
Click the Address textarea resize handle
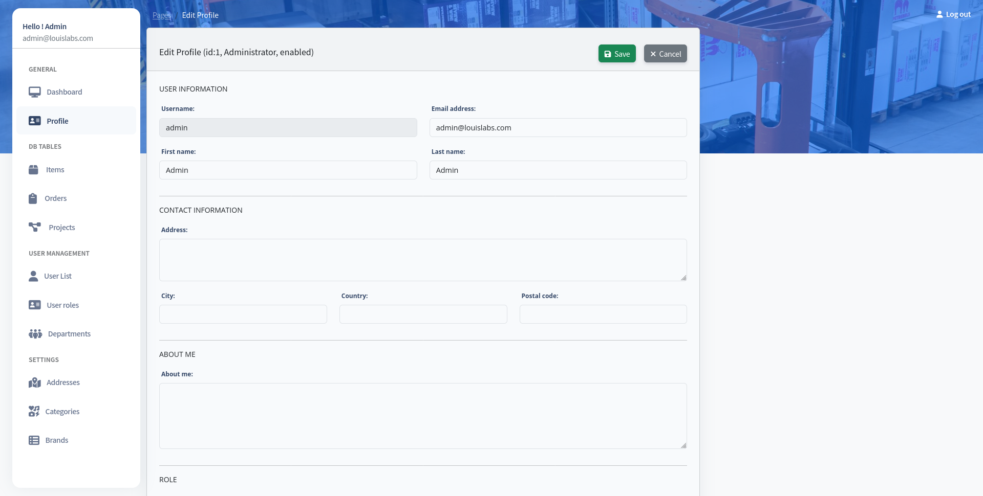(x=683, y=278)
